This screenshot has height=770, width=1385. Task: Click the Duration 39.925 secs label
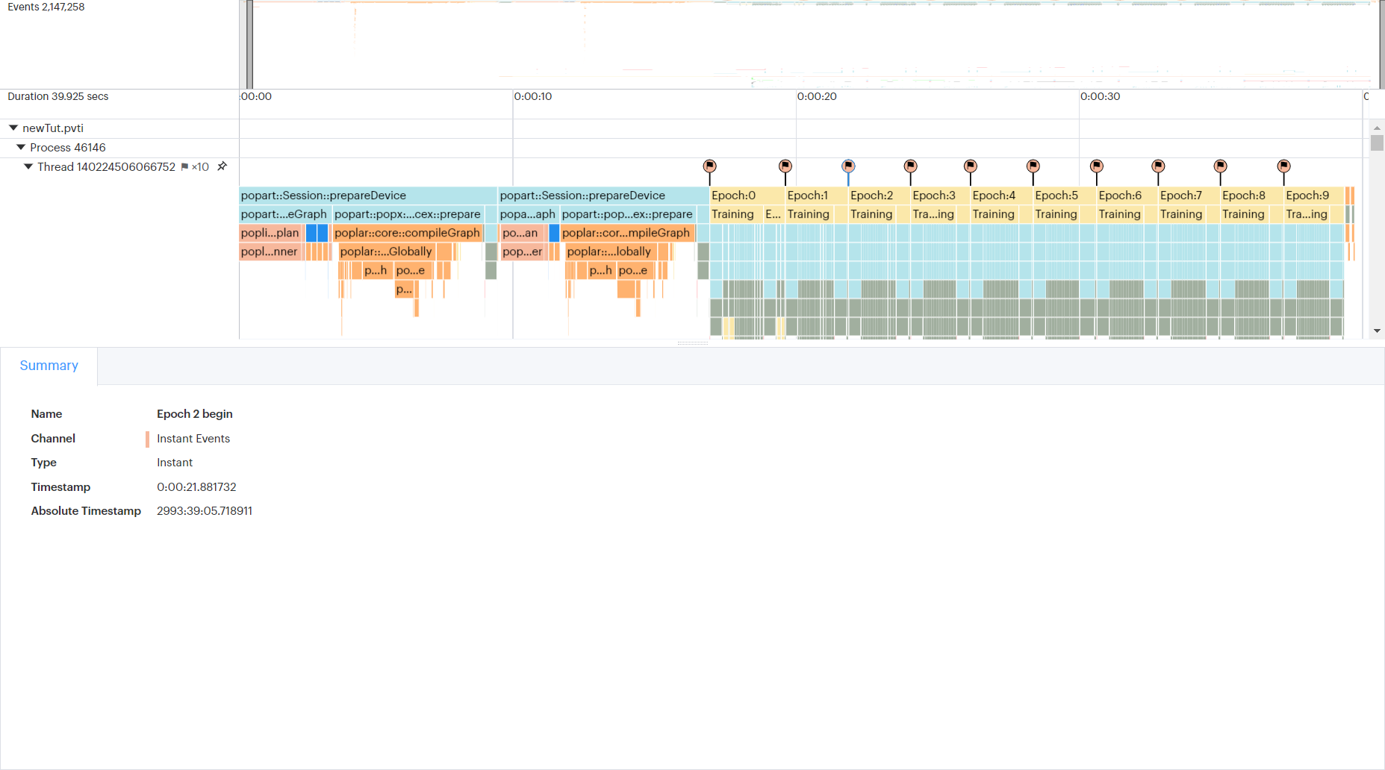pos(58,96)
